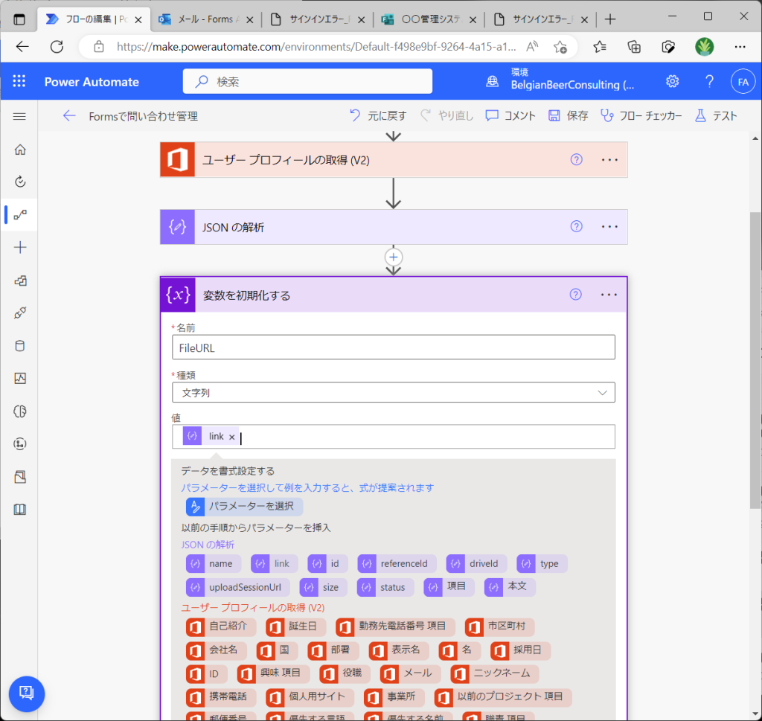Click help icon on ユーザー プロフィールの取得 step
This screenshot has width=762, height=721.
[577, 159]
